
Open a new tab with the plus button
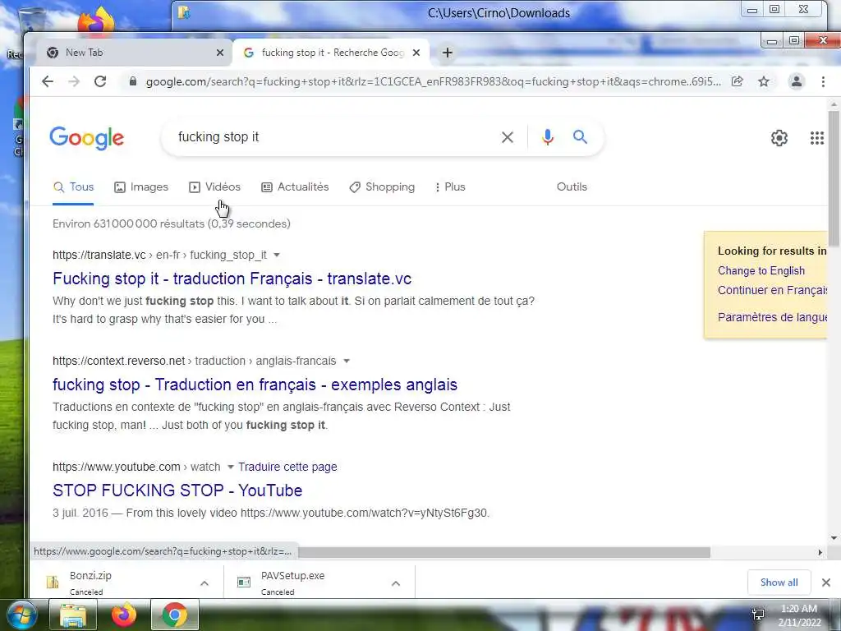point(448,53)
